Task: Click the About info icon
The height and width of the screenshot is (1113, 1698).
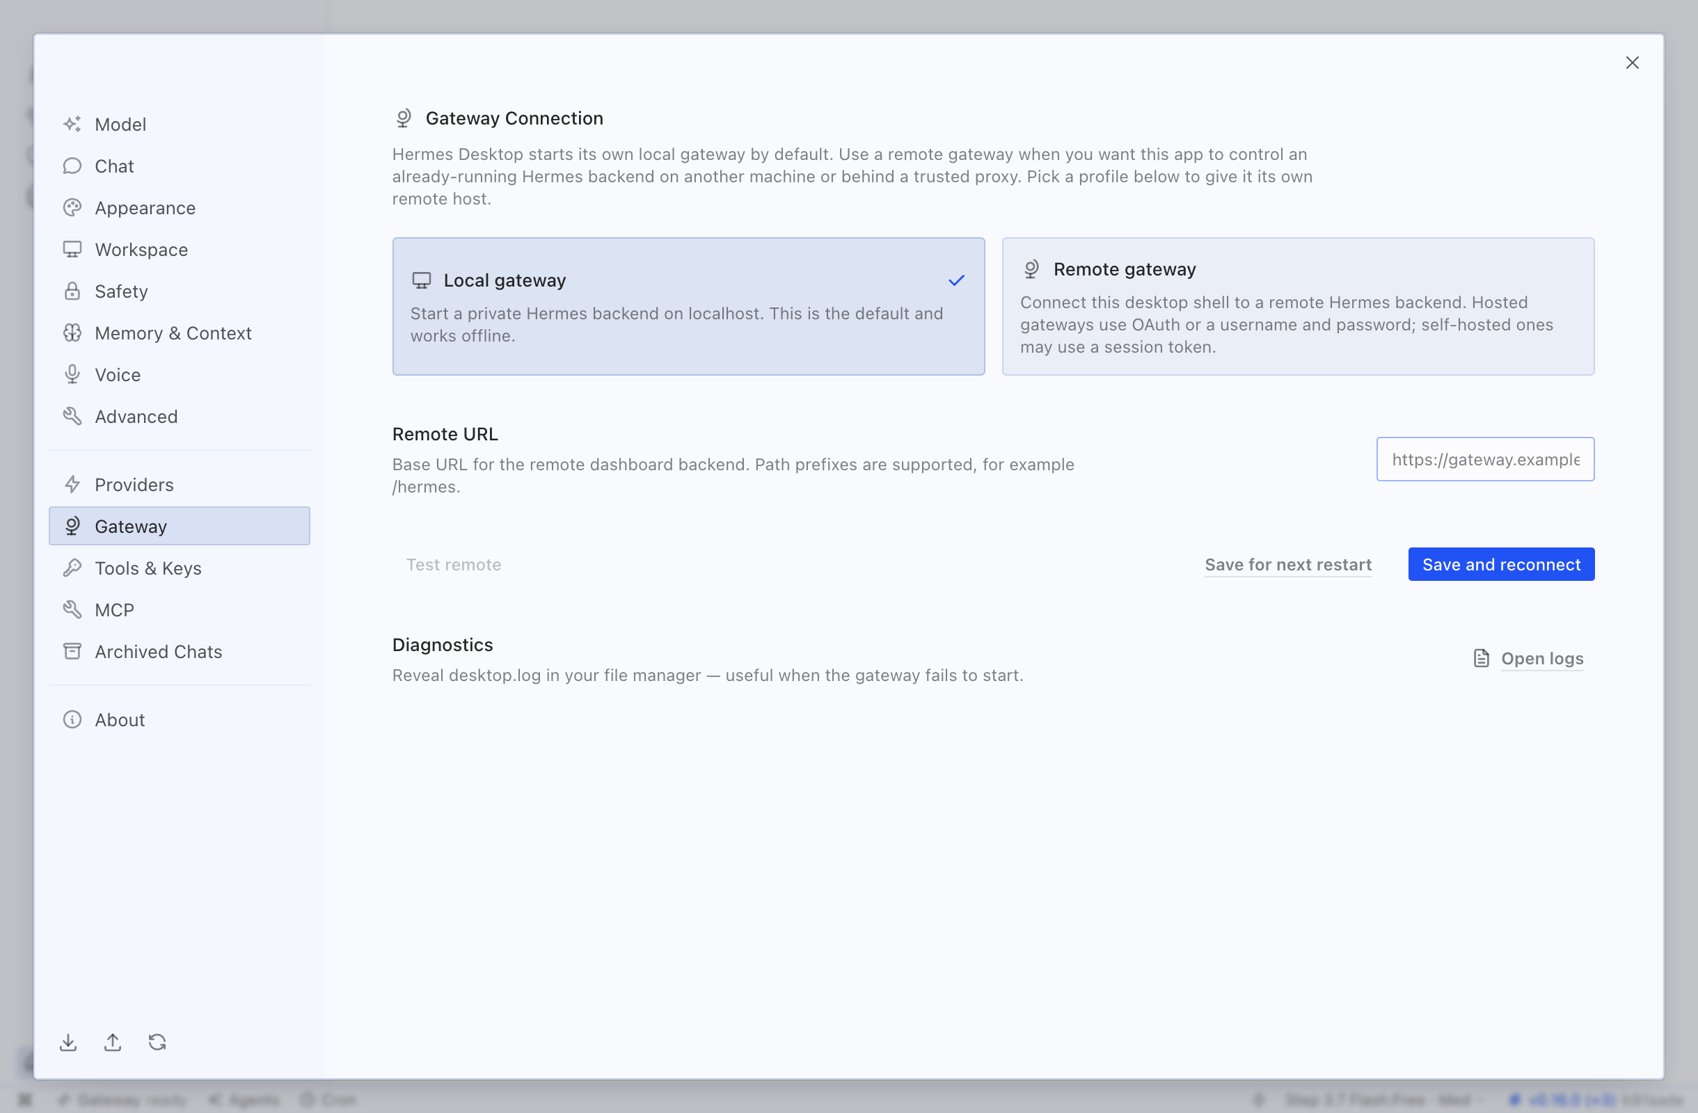Action: pos(72,720)
